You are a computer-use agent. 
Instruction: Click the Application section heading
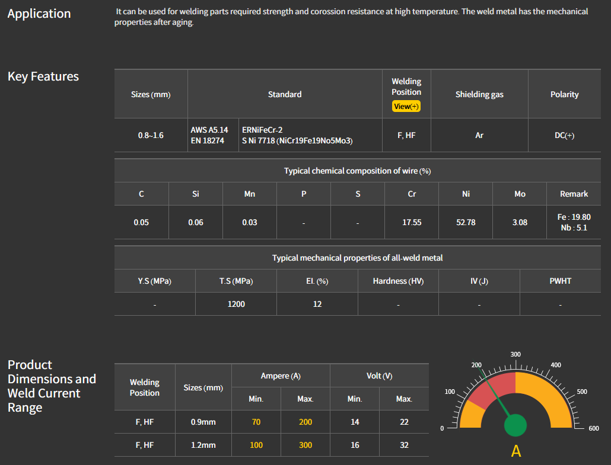pos(39,14)
